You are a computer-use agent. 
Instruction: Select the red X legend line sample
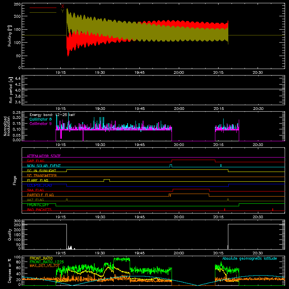click(43, 8)
